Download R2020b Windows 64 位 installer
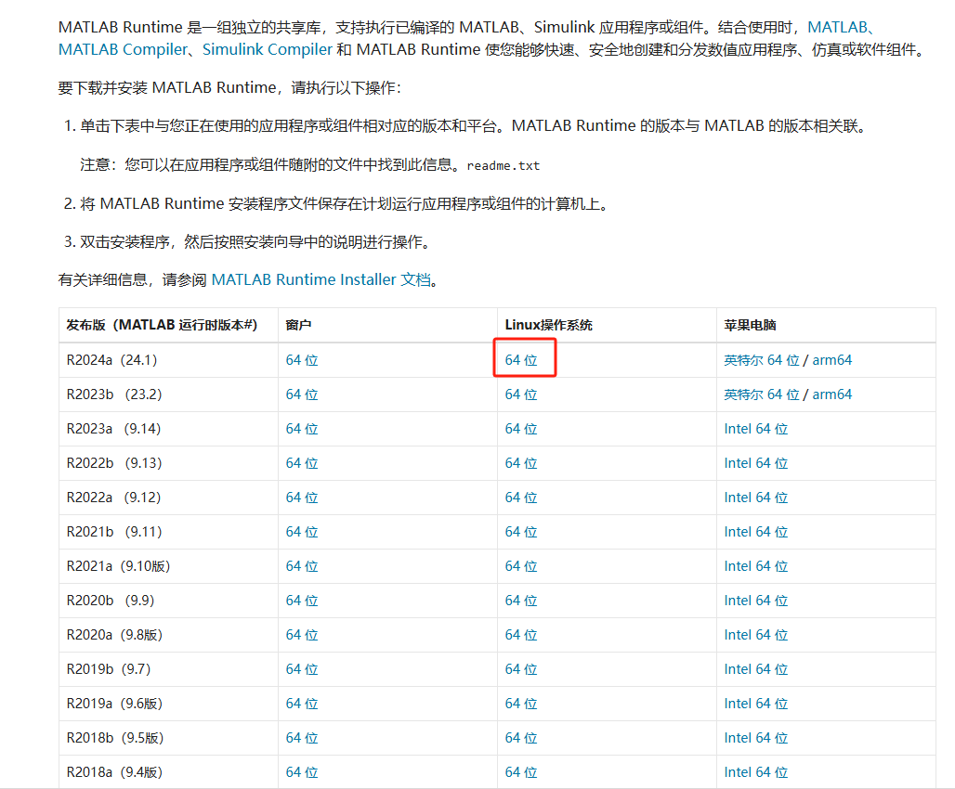Image resolution: width=955 pixels, height=789 pixels. pyautogui.click(x=302, y=601)
